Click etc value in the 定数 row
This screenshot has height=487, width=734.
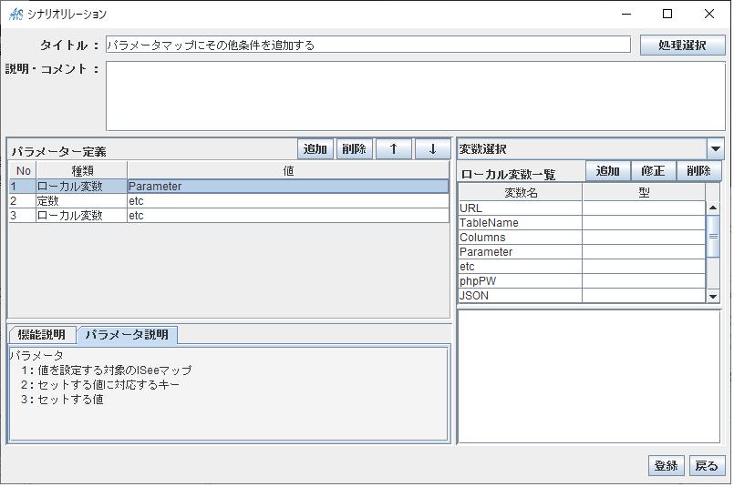[x=288, y=201]
